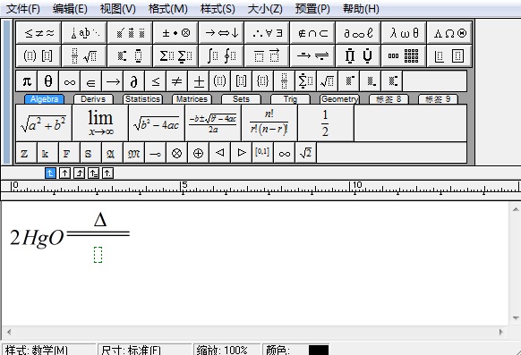Open the embellishments palette
Viewport: 521px width, 355px height.
tap(131, 33)
